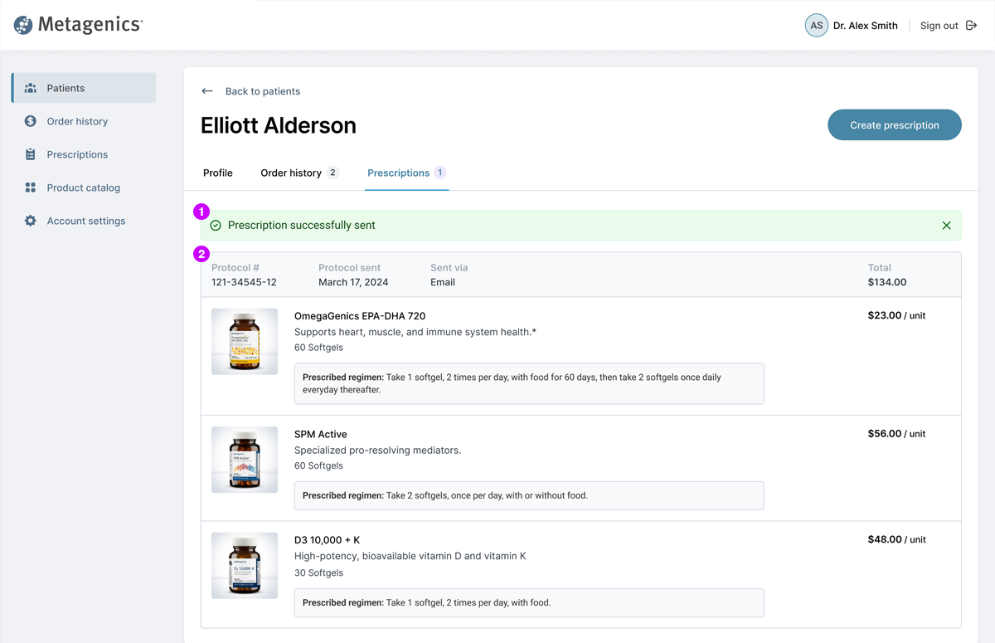
Task: Open Product catalog from the sidebar
Action: pos(84,188)
